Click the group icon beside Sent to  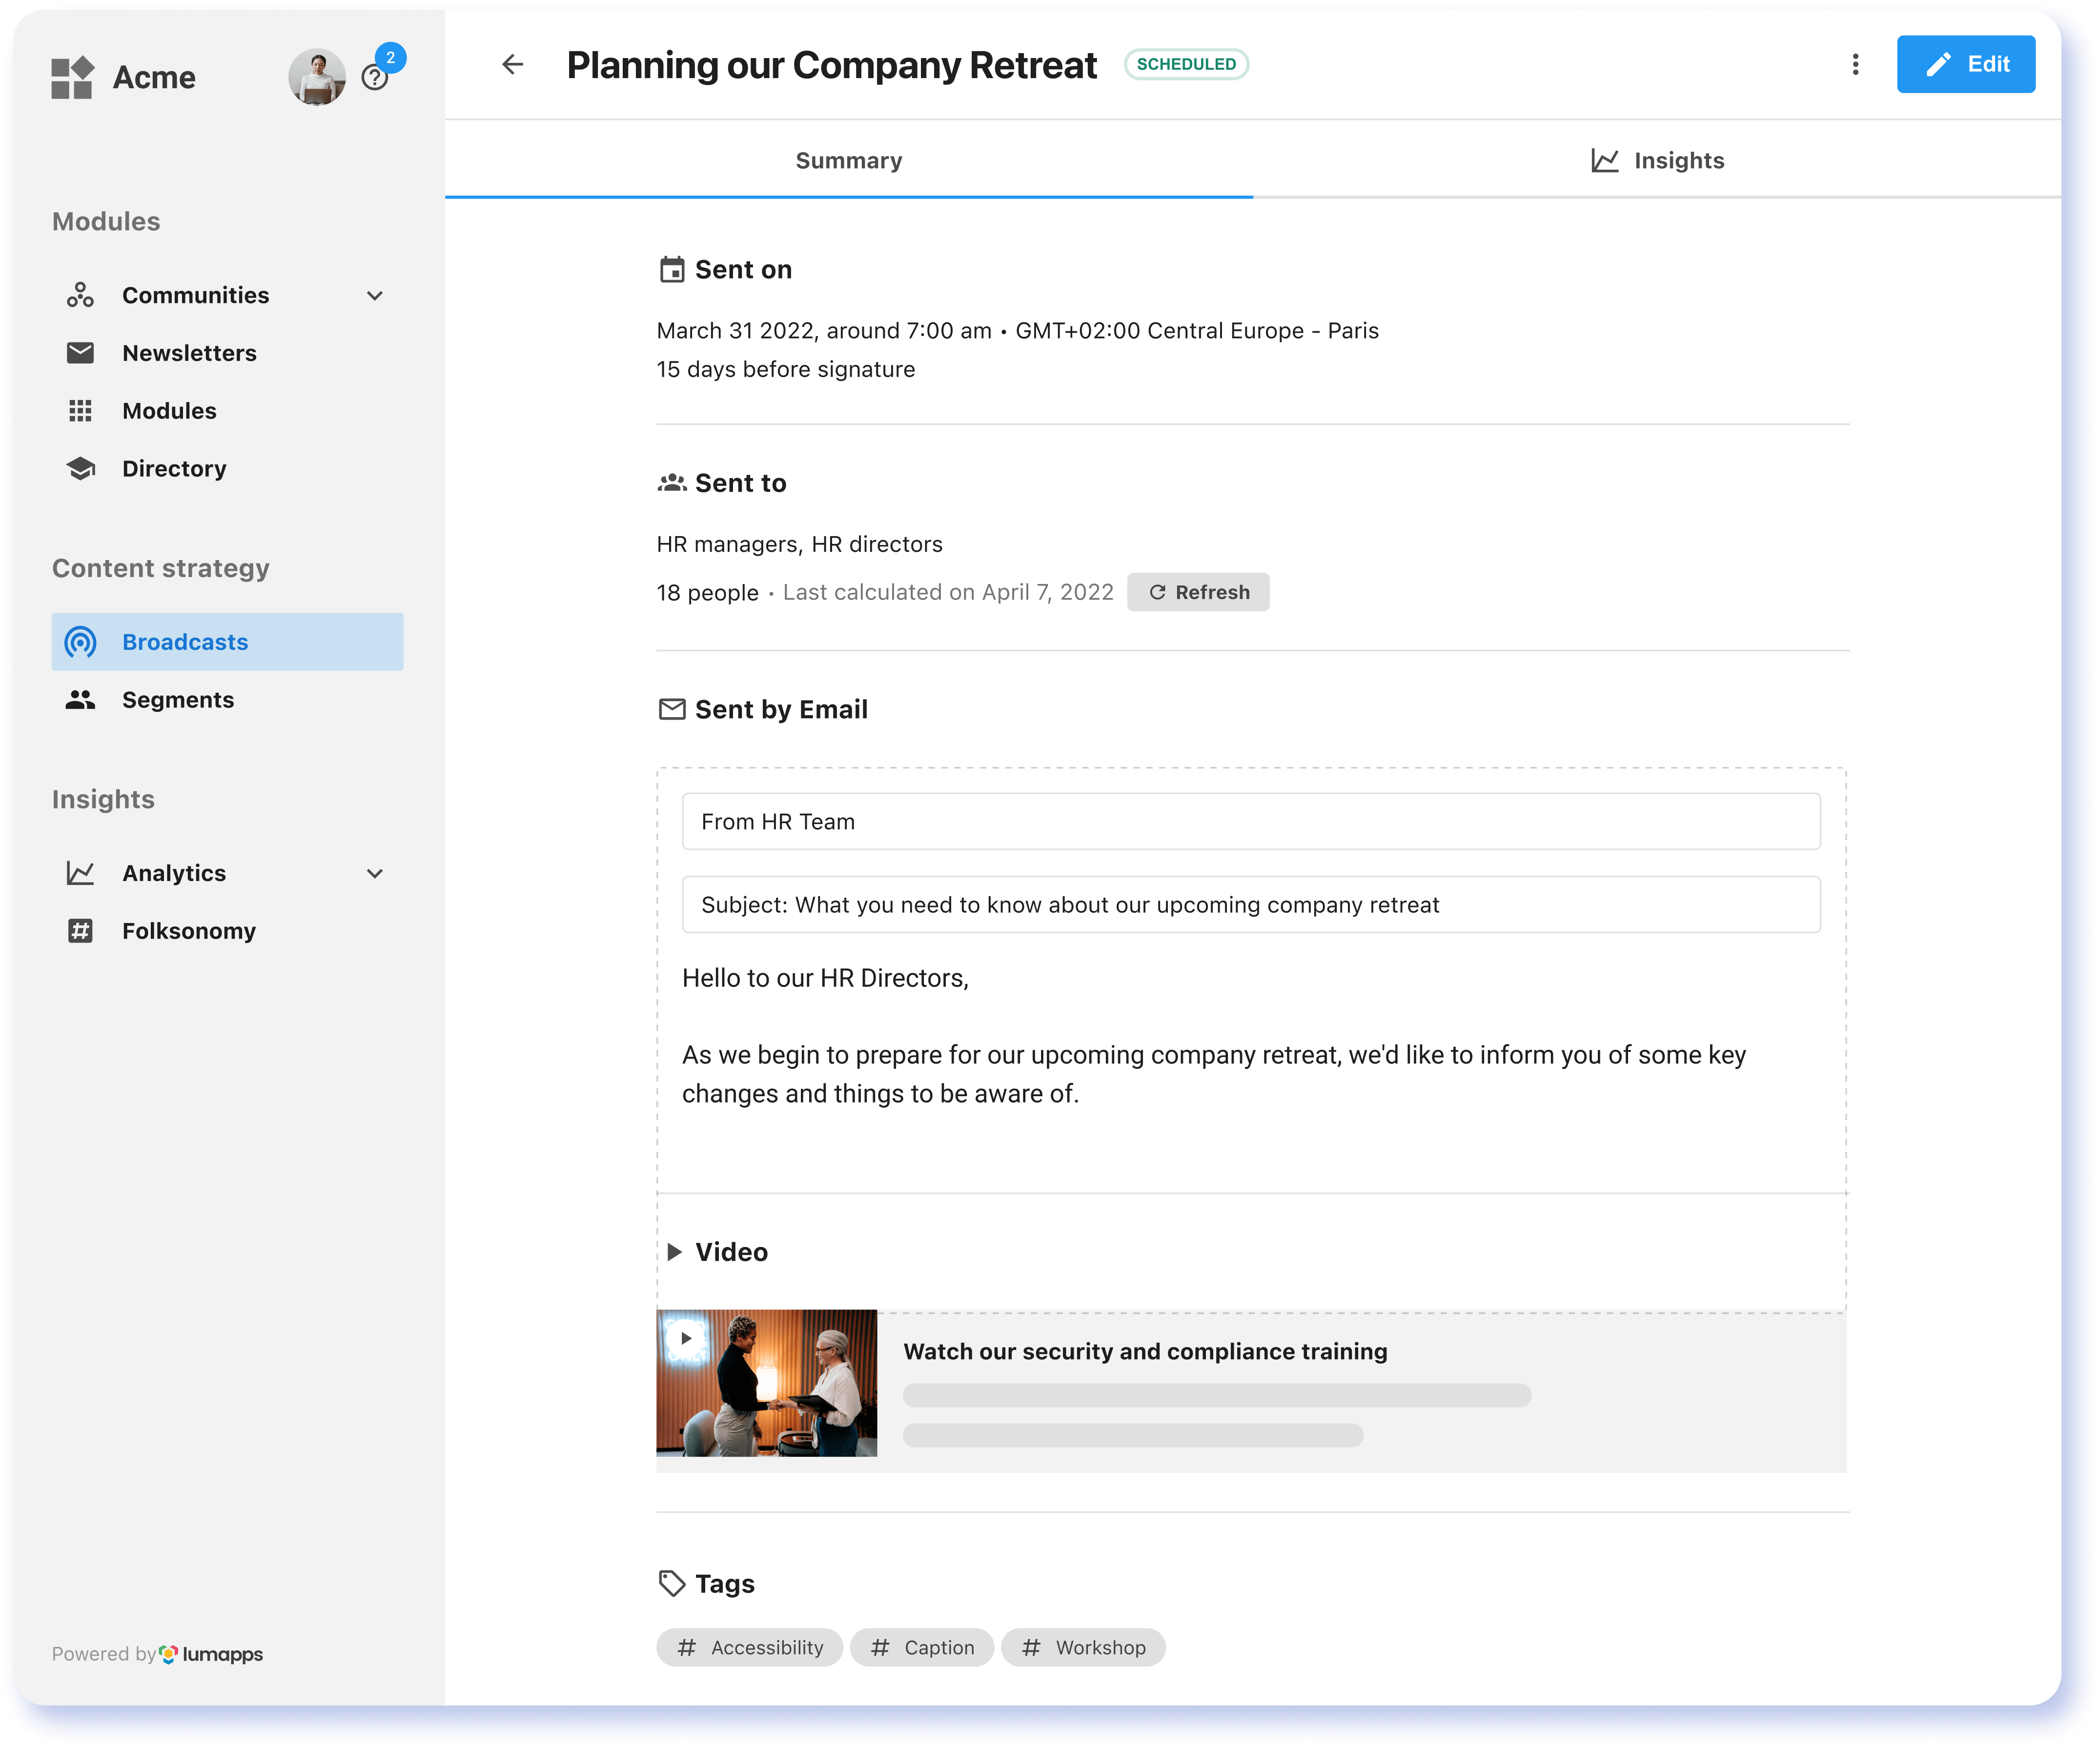(x=672, y=482)
